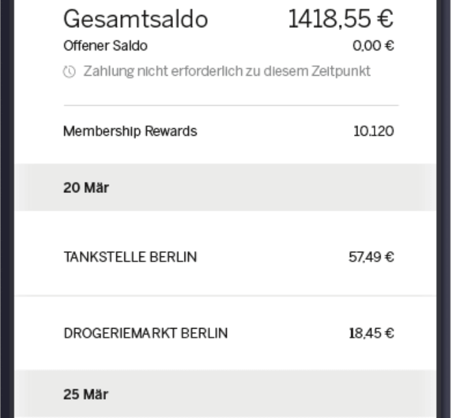Image resolution: width=451 pixels, height=418 pixels.
Task: Click the 18,45 € transaction amount
Action: coord(371,333)
